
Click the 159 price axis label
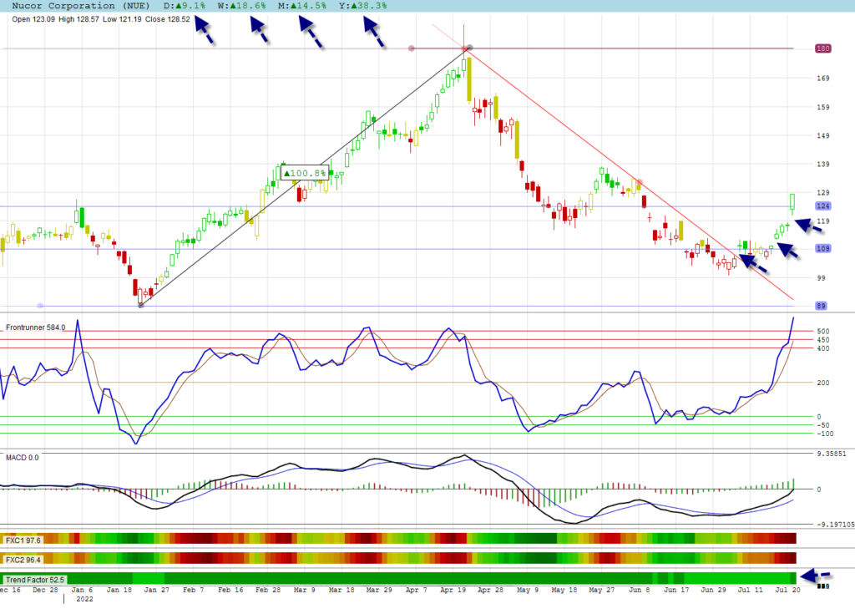coord(822,107)
